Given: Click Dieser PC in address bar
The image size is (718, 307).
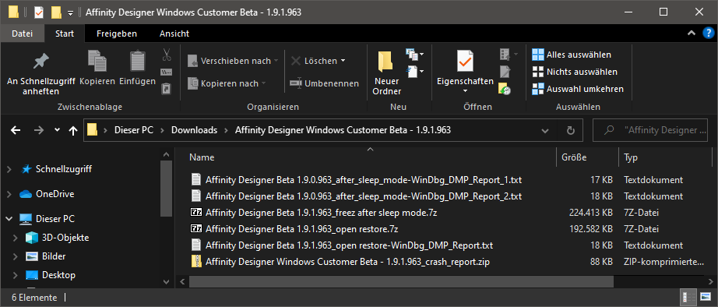Looking at the screenshot, I should click(x=134, y=130).
